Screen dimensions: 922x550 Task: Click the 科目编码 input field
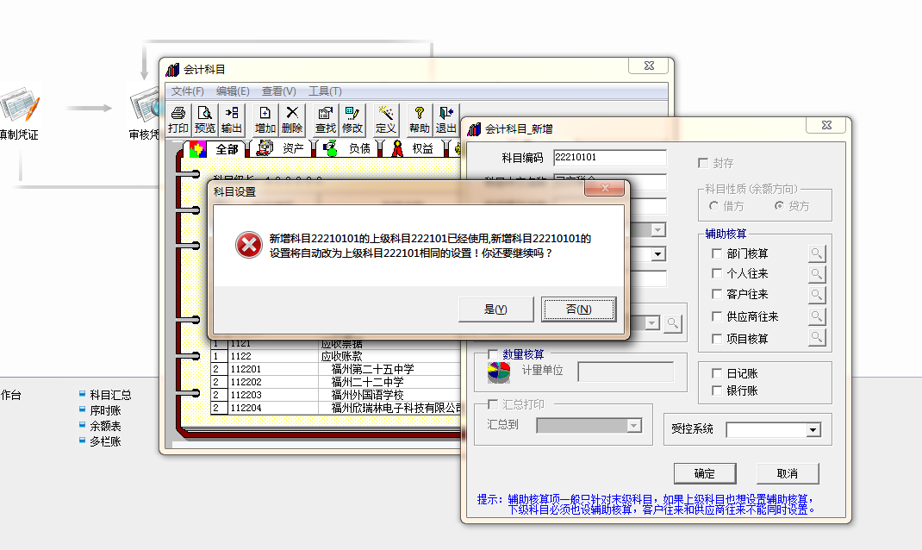(x=610, y=158)
